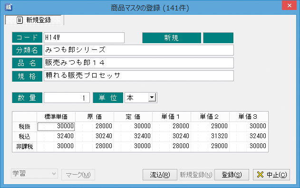Screen dimensions: 300x188
Task: Click the 単価2 column header
Action: pos(210,116)
